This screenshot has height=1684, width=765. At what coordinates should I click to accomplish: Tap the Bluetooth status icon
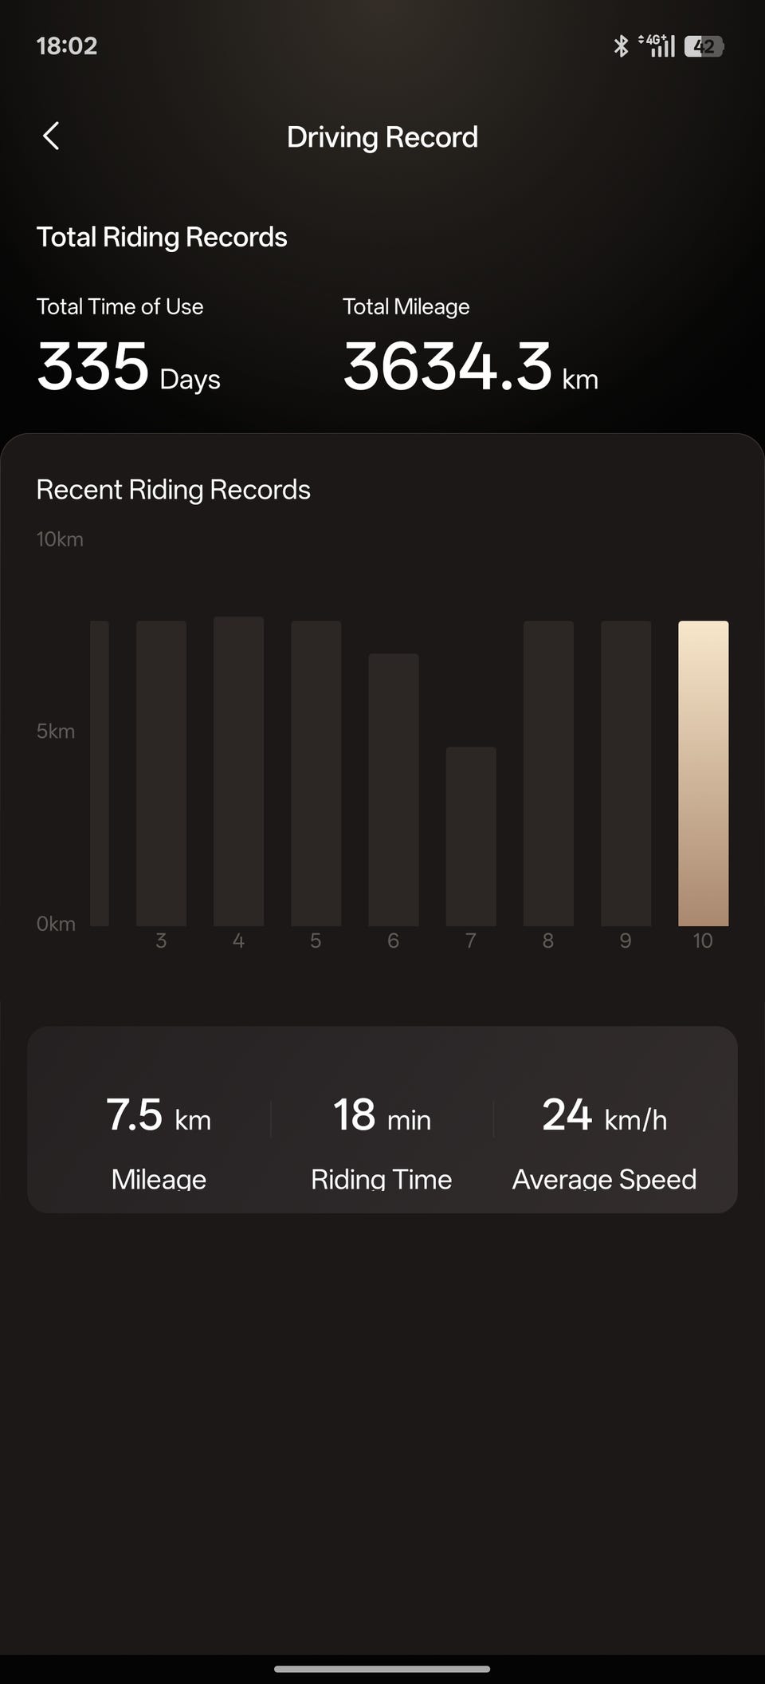pos(621,46)
